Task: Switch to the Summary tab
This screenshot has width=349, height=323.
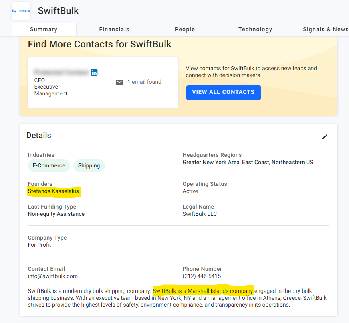Action: 44,29
